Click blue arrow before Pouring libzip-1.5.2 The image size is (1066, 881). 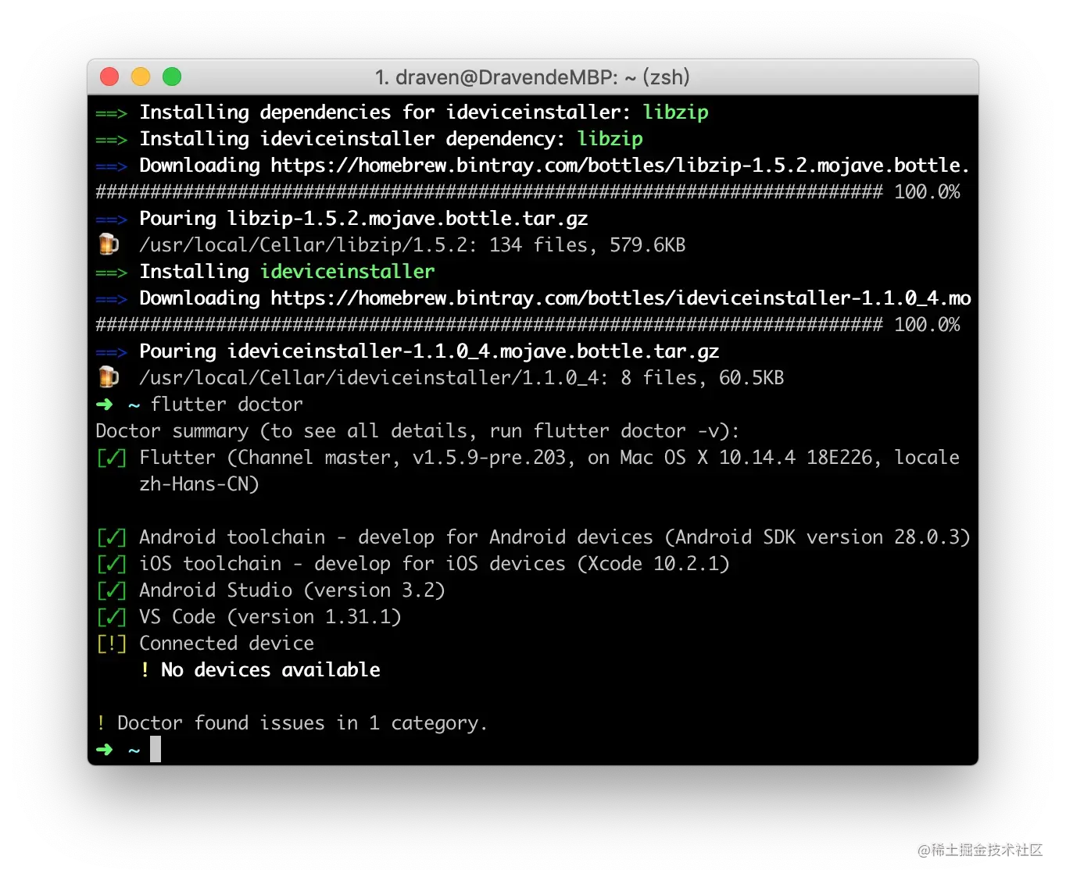tap(111, 219)
